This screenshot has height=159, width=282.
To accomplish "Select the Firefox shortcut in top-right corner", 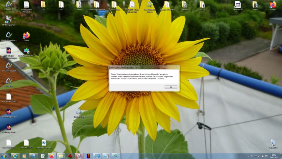I will (273, 5).
